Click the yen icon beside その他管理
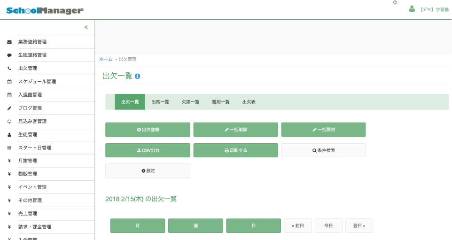 click(x=9, y=201)
